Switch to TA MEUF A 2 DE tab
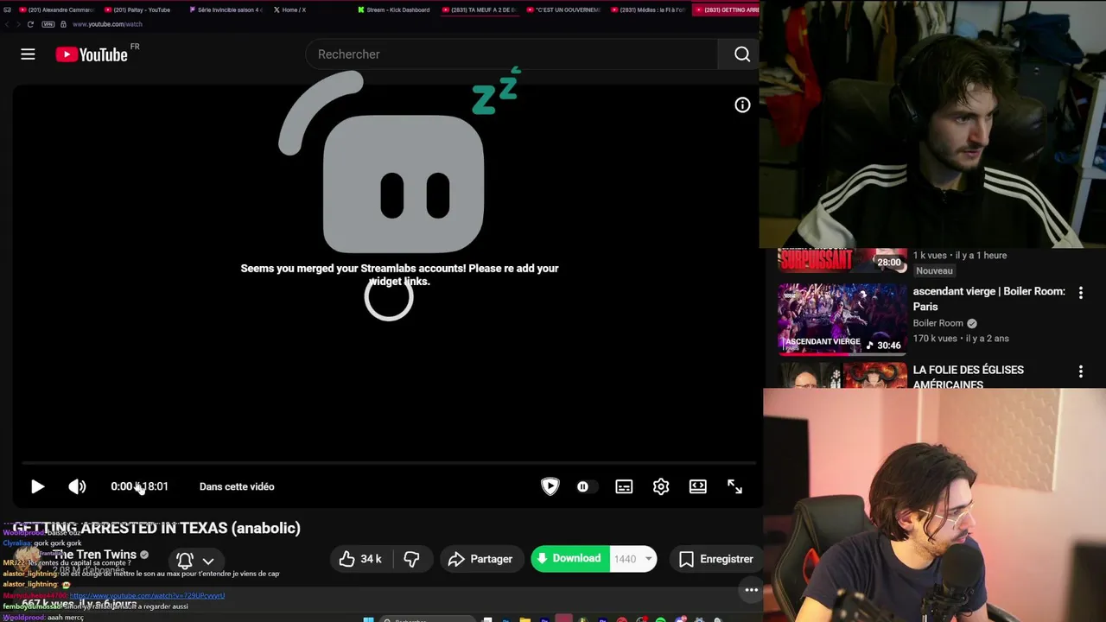Viewport: 1106px width, 622px height. (x=478, y=10)
